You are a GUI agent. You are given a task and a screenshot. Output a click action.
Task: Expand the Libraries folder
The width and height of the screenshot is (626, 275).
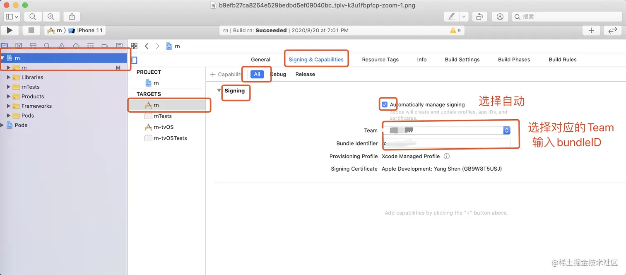click(9, 77)
